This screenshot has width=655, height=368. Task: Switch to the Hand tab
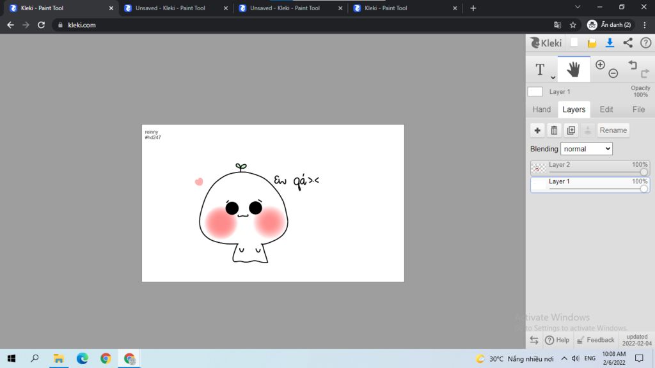541,109
